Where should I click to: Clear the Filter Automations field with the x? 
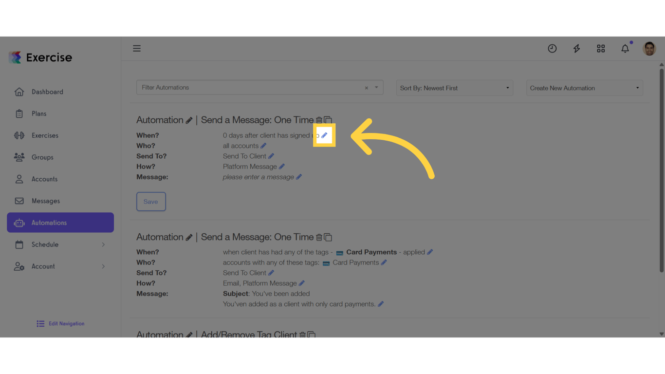pos(366,87)
